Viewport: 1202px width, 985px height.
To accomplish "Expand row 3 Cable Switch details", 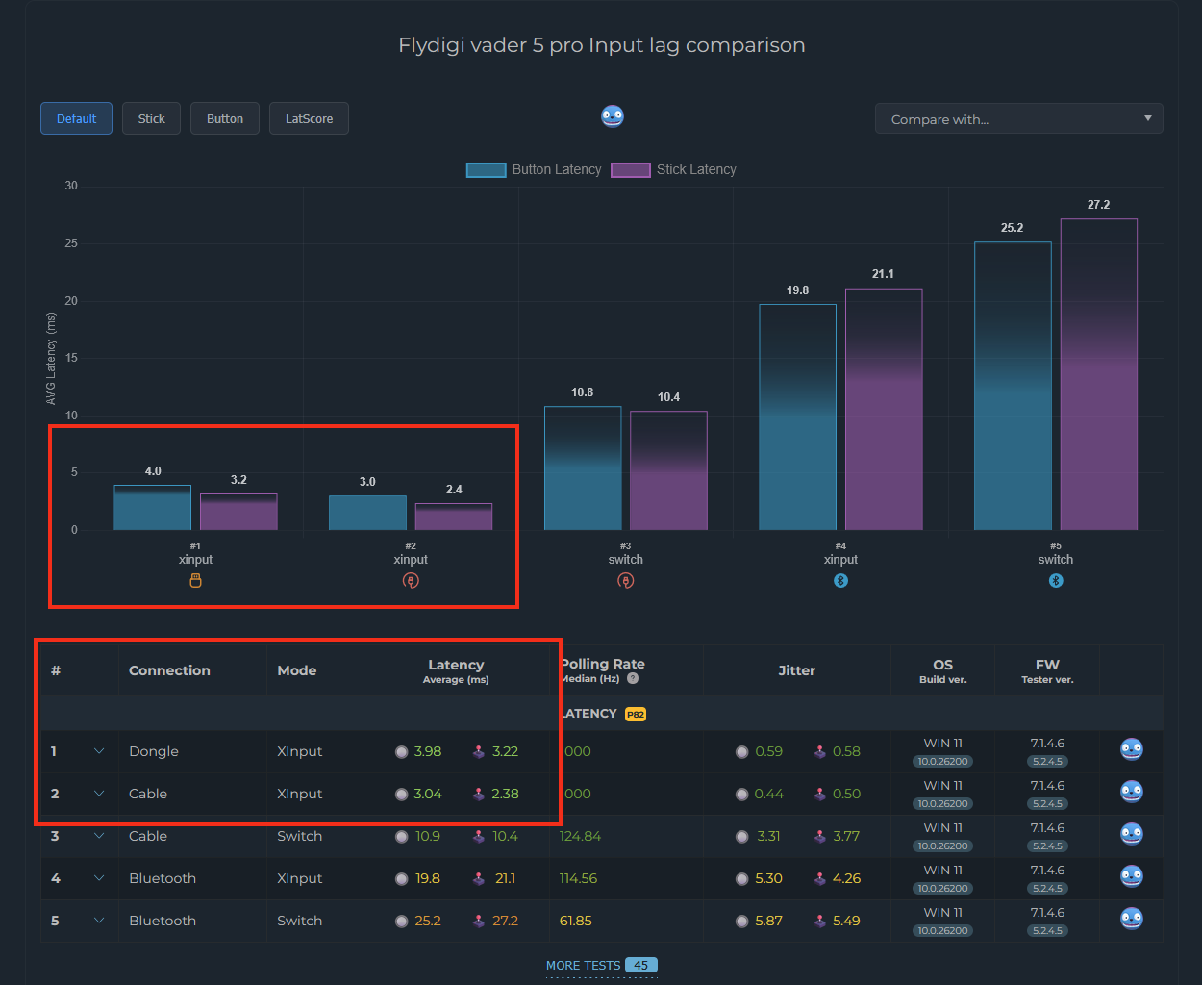I will click(99, 836).
